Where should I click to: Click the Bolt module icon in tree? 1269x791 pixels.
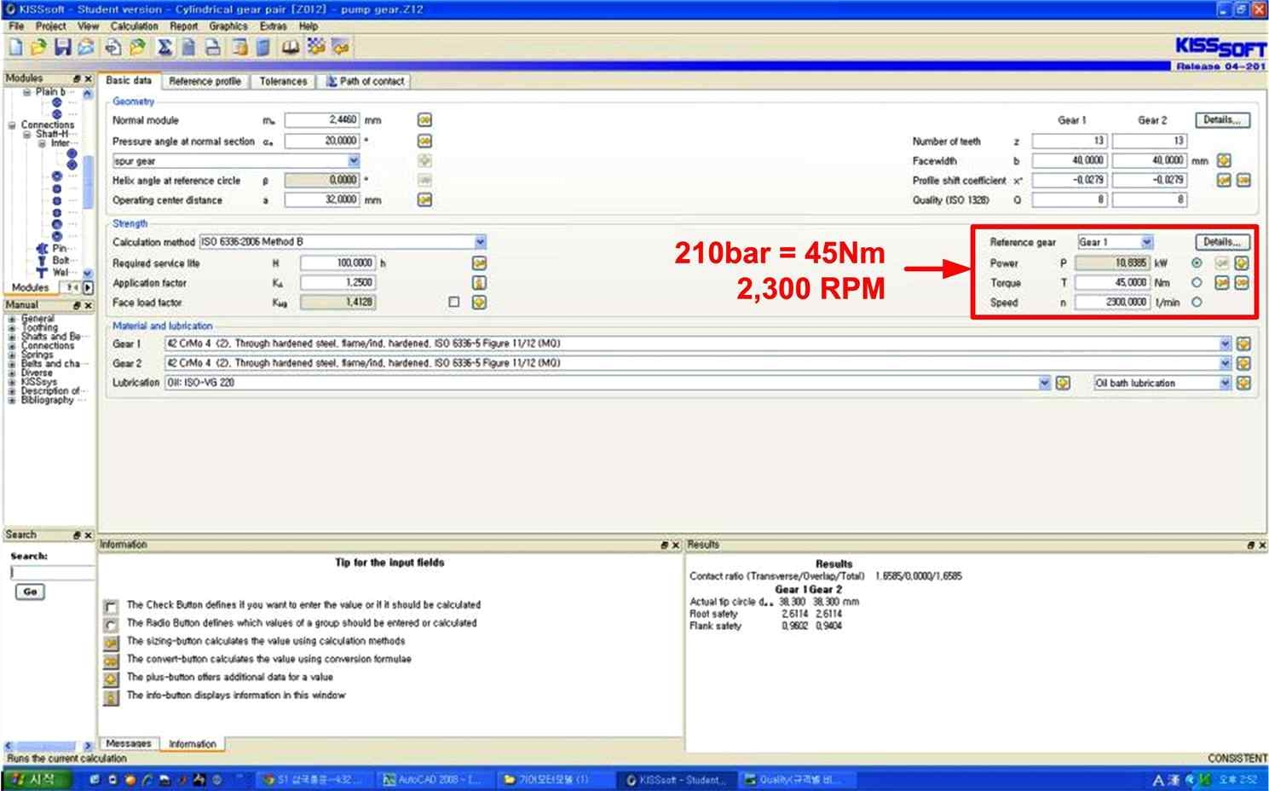pyautogui.click(x=42, y=261)
